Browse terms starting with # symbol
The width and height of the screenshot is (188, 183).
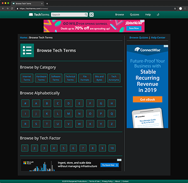25,103
